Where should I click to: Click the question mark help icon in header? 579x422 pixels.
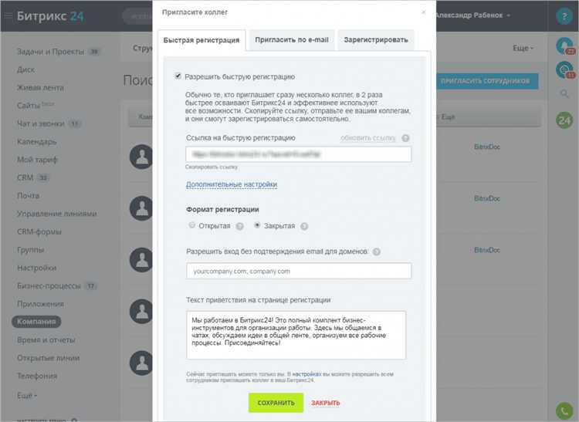click(x=564, y=16)
